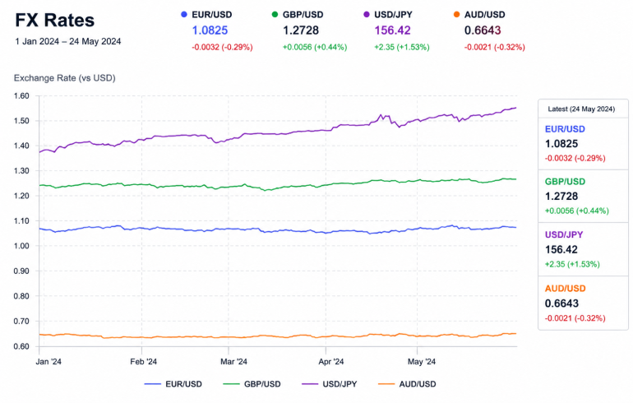Toggle EUR/USD series in bottom legend
The width and height of the screenshot is (633, 403).
tap(173, 384)
